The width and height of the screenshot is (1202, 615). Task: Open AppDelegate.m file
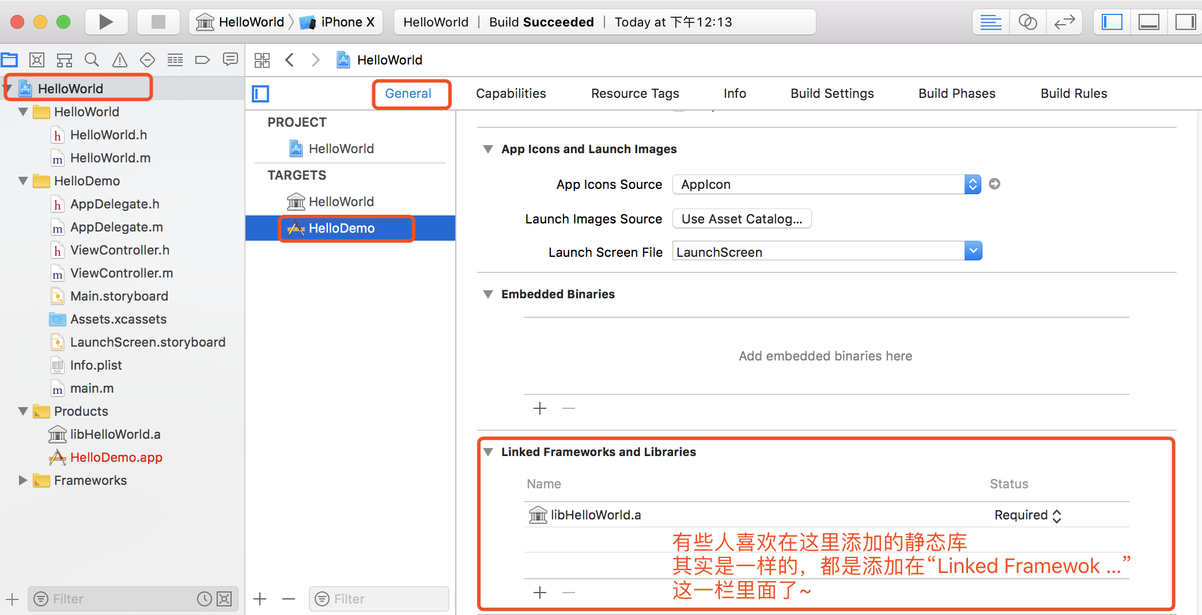click(116, 227)
